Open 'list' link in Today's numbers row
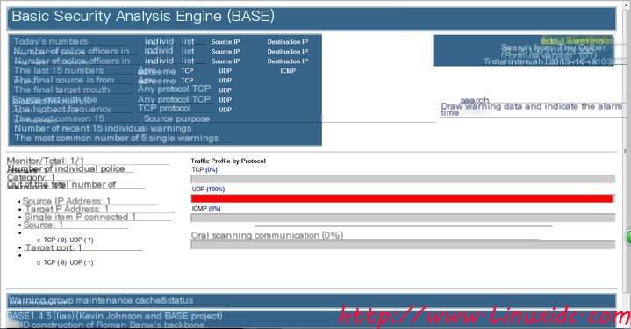The height and width of the screenshot is (329, 631). pyautogui.click(x=188, y=41)
